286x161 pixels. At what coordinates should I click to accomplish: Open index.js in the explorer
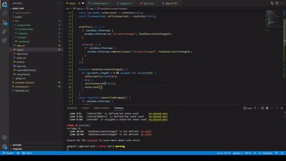21,62
